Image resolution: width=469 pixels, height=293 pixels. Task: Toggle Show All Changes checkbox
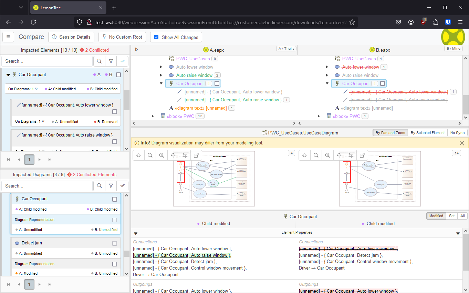[x=156, y=37]
